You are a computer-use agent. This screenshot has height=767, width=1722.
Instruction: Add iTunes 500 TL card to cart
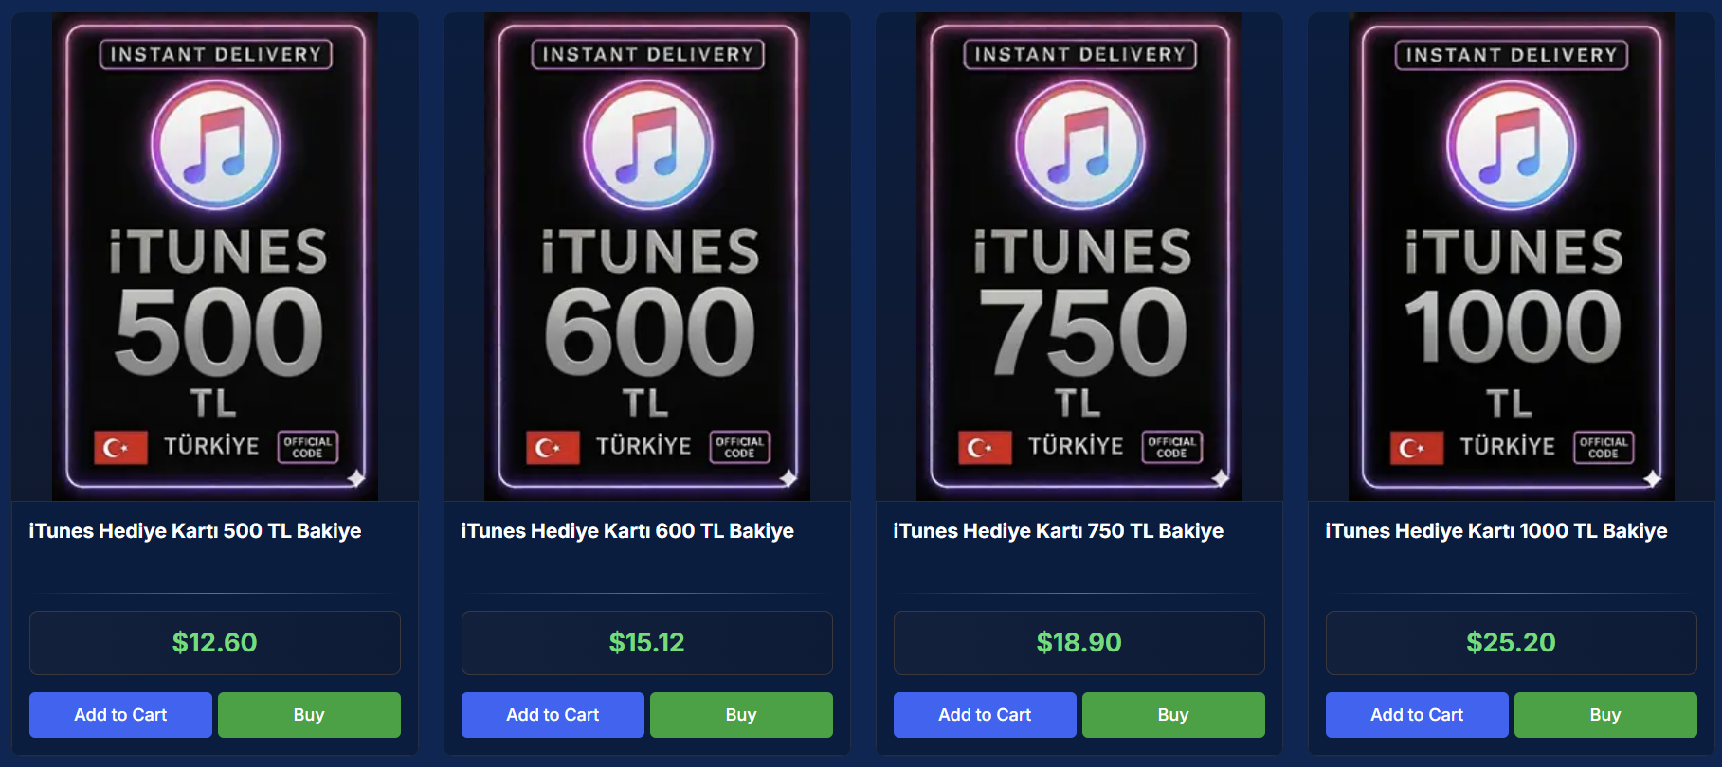[x=120, y=715]
